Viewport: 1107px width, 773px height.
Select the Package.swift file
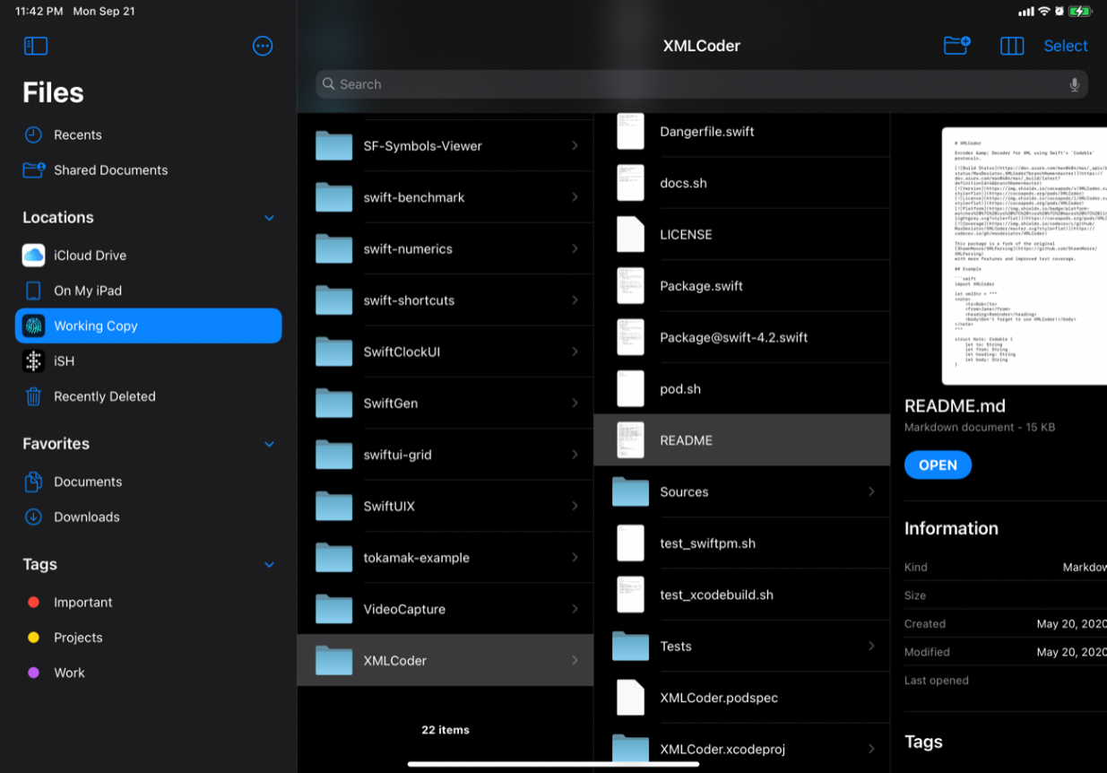coord(742,286)
